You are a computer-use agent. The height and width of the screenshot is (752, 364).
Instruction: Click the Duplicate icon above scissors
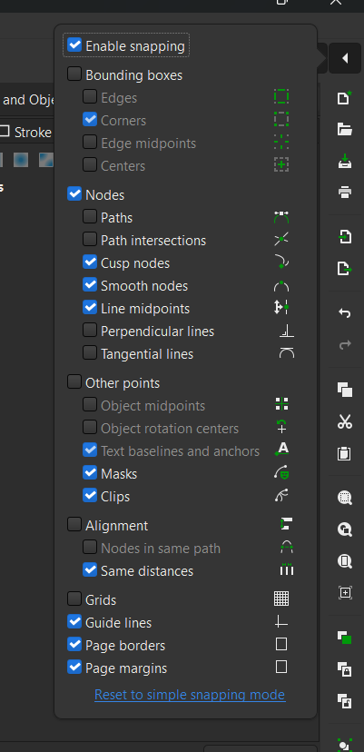pyautogui.click(x=344, y=390)
